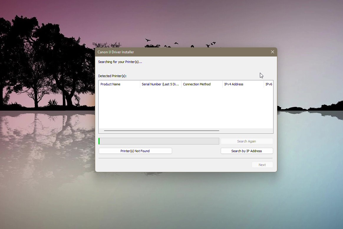343x229 pixels.
Task: Click the Printer(s) Not Found button
Action: pos(135,151)
